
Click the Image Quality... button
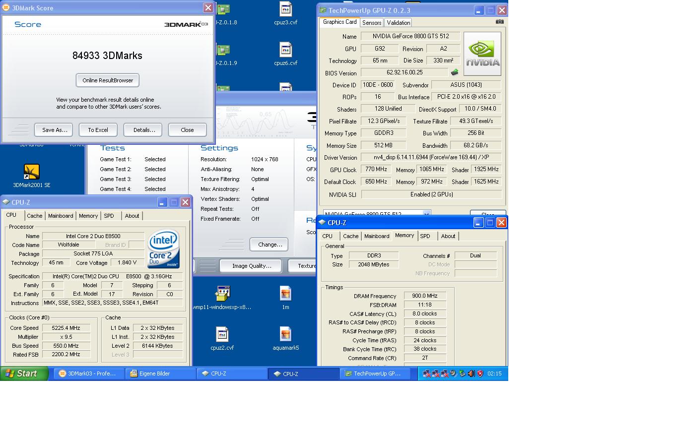[251, 266]
